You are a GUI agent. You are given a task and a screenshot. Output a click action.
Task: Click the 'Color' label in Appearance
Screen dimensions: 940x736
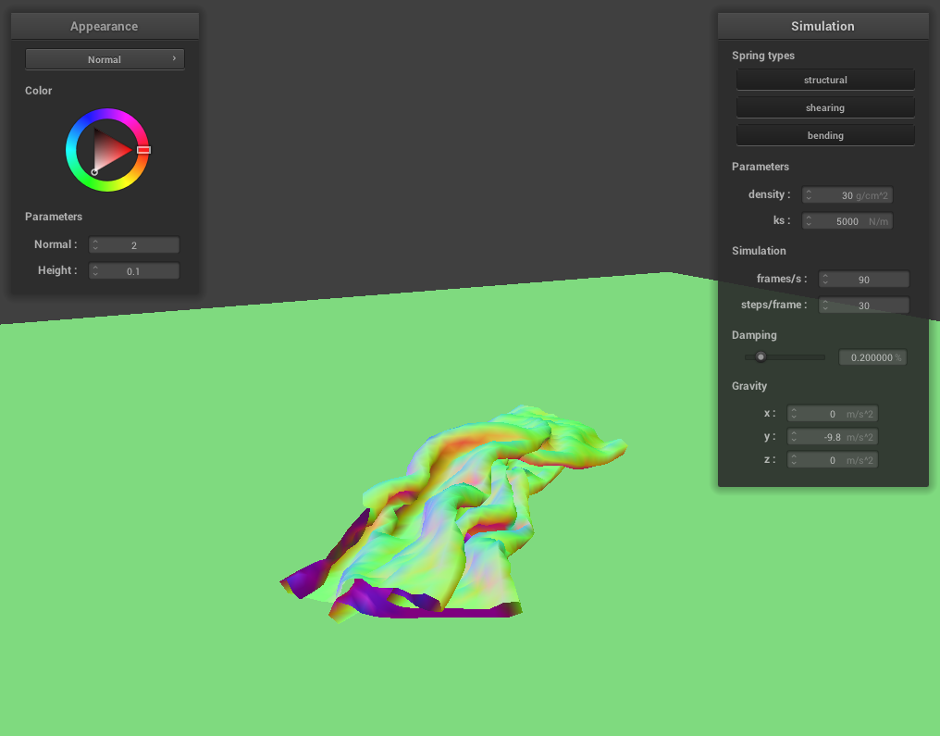click(38, 91)
